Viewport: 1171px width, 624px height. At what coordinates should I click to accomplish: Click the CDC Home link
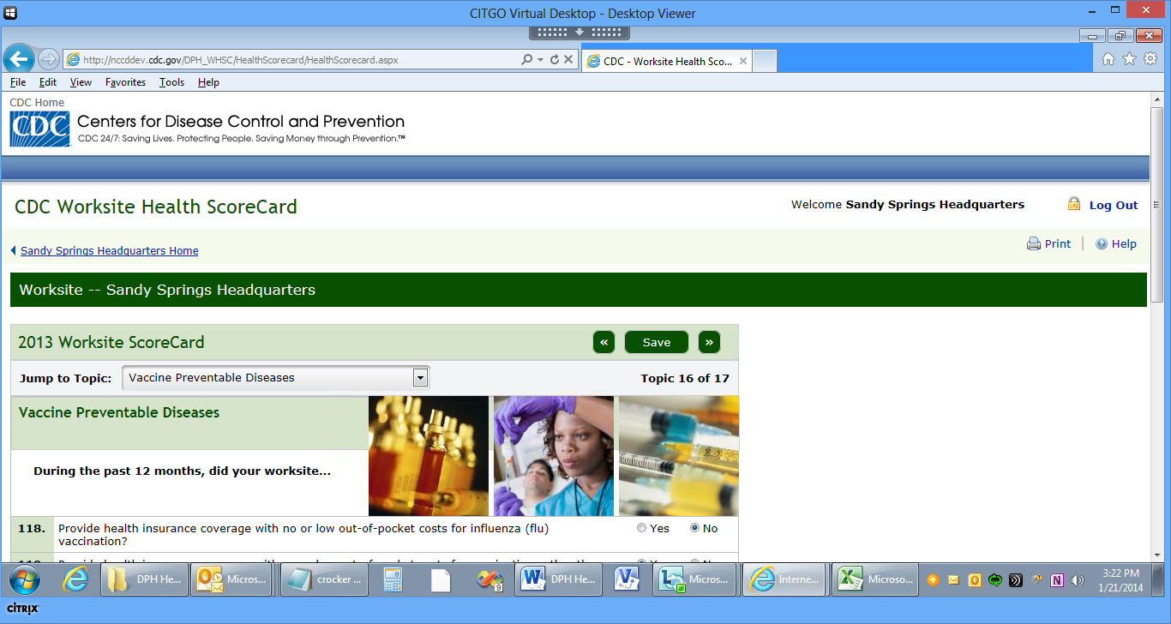[x=37, y=103]
